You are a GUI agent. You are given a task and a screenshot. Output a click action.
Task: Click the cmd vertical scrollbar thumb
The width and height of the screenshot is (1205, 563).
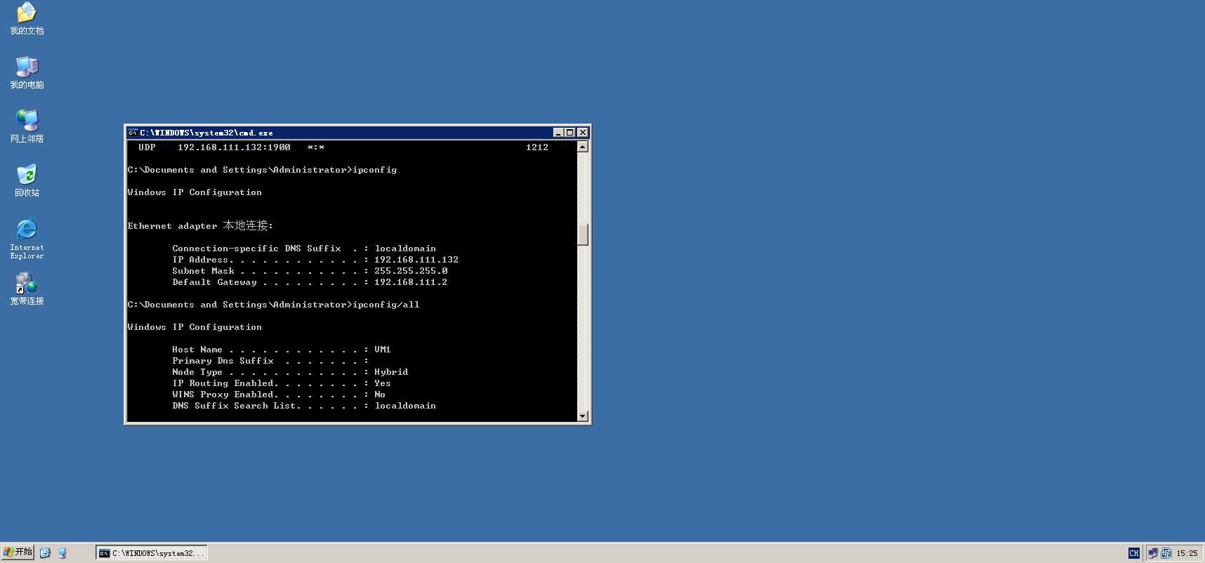[x=582, y=234]
